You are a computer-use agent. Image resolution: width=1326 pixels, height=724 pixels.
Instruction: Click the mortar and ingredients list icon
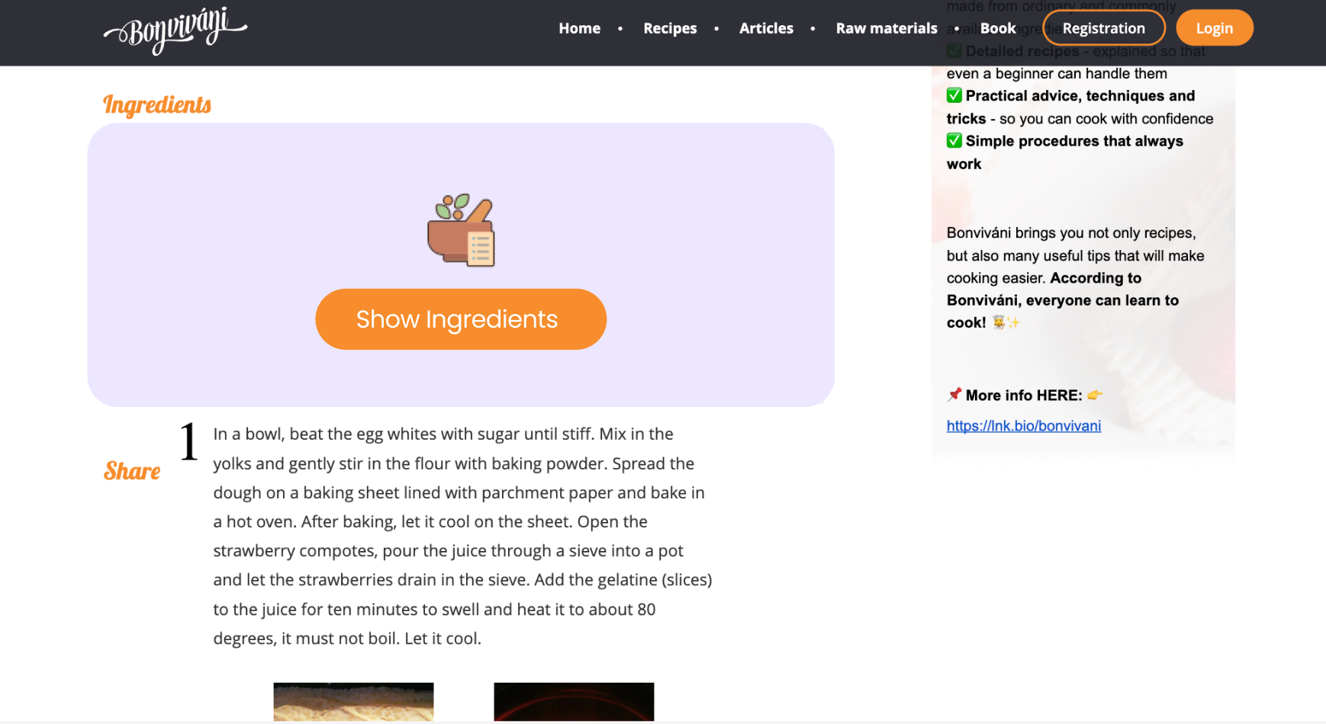click(461, 230)
